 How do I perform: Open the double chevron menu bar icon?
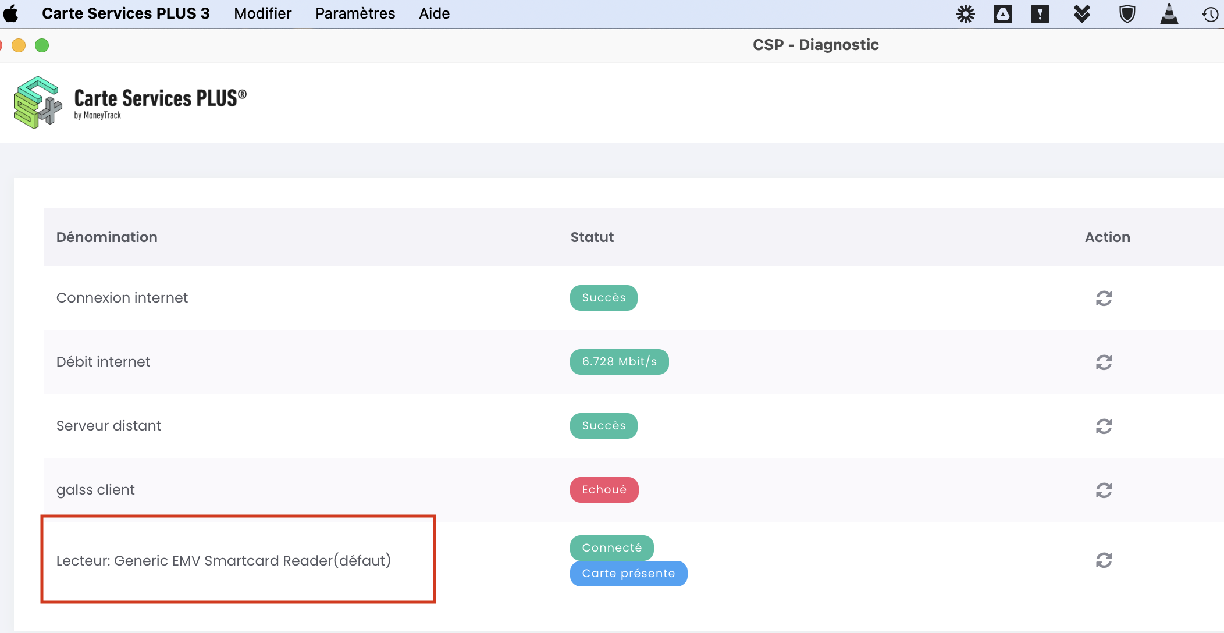point(1081,13)
